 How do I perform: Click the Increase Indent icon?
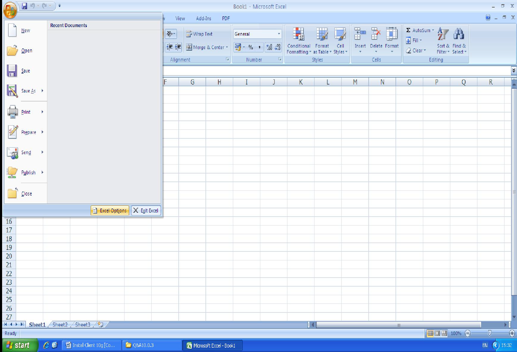178,47
